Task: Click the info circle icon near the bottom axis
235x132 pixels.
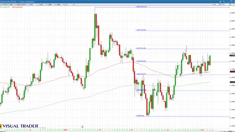Action: (x=82, y=127)
